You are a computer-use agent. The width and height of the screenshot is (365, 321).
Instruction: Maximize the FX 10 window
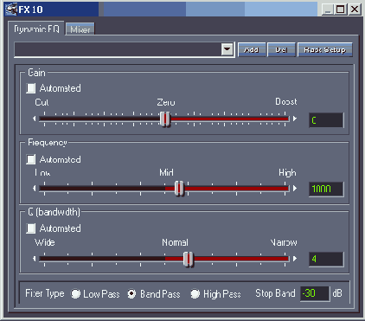[340, 10]
